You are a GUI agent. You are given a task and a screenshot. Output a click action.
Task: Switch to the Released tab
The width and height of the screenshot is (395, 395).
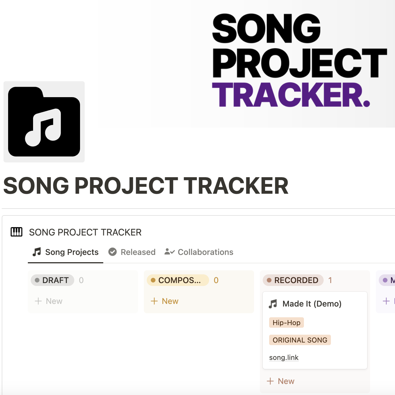click(x=138, y=252)
